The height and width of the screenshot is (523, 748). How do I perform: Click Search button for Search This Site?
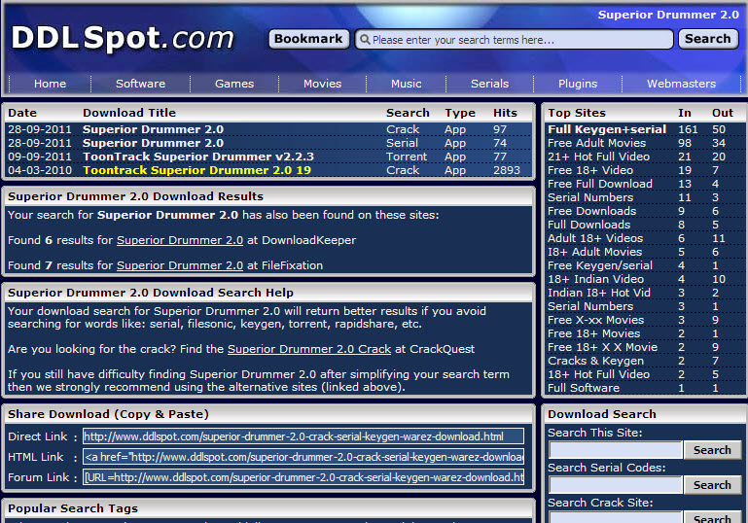tap(712, 449)
